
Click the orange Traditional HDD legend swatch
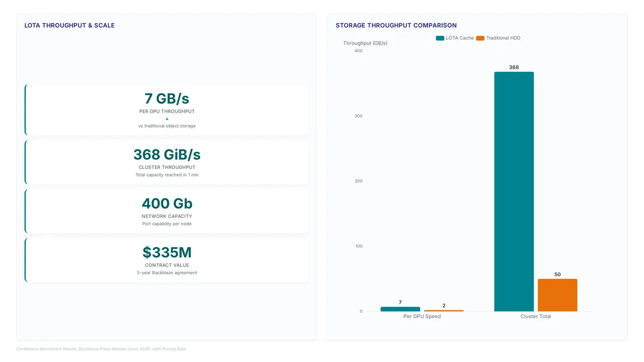tap(480, 38)
